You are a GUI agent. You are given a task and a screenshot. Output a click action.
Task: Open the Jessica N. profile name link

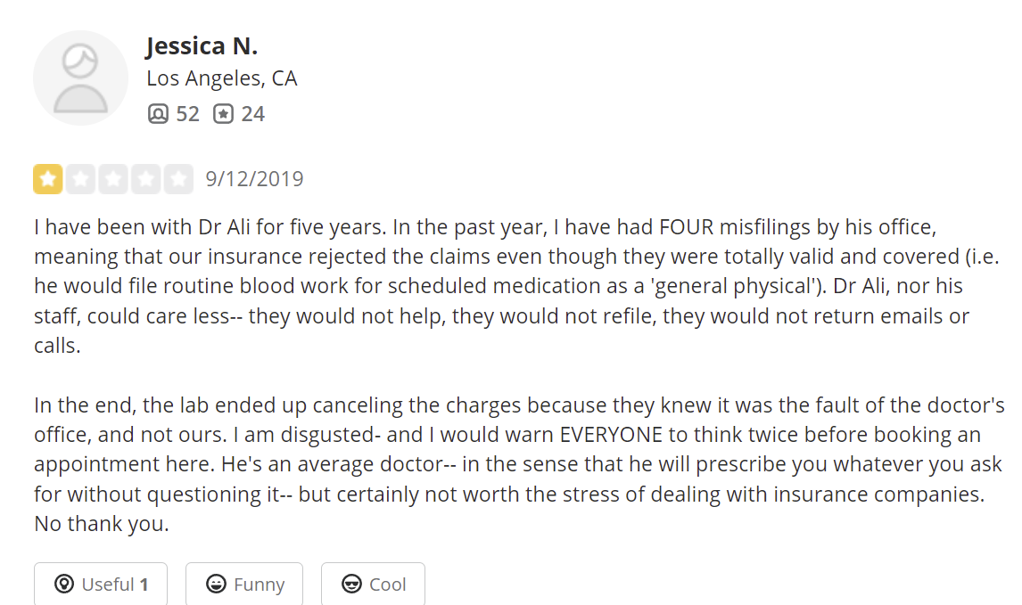point(202,46)
